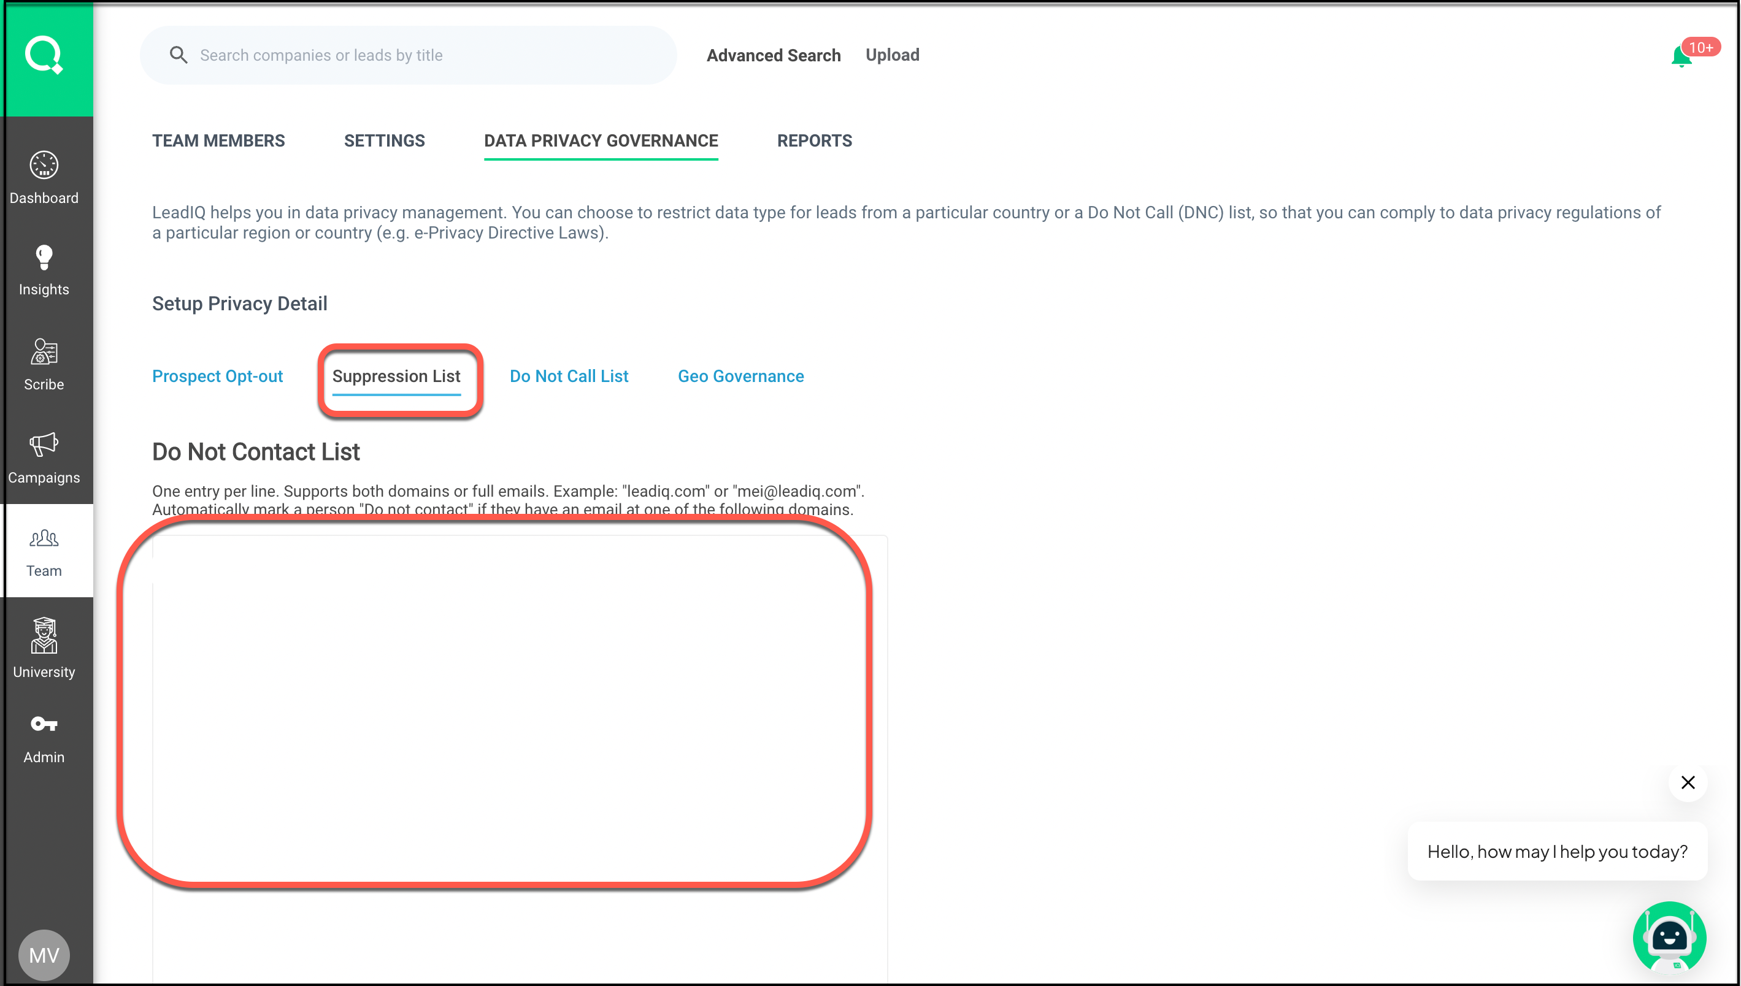1741x986 pixels.
Task: Click the MV user avatar
Action: (x=44, y=955)
